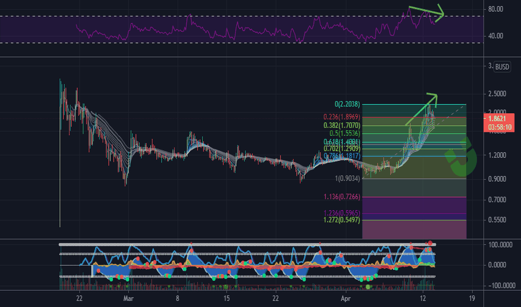521x307 pixels.
Task: Click RSI axis value 80.00
Action: point(495,9)
